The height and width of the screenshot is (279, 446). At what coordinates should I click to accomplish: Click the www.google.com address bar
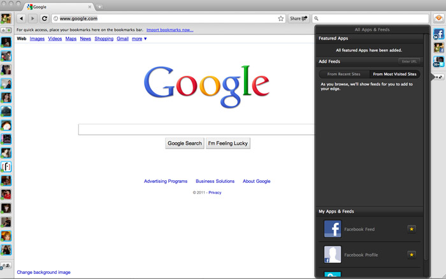[x=168, y=18]
